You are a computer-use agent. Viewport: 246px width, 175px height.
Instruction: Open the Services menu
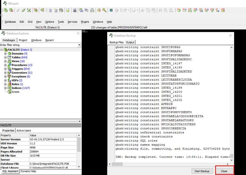72,22
